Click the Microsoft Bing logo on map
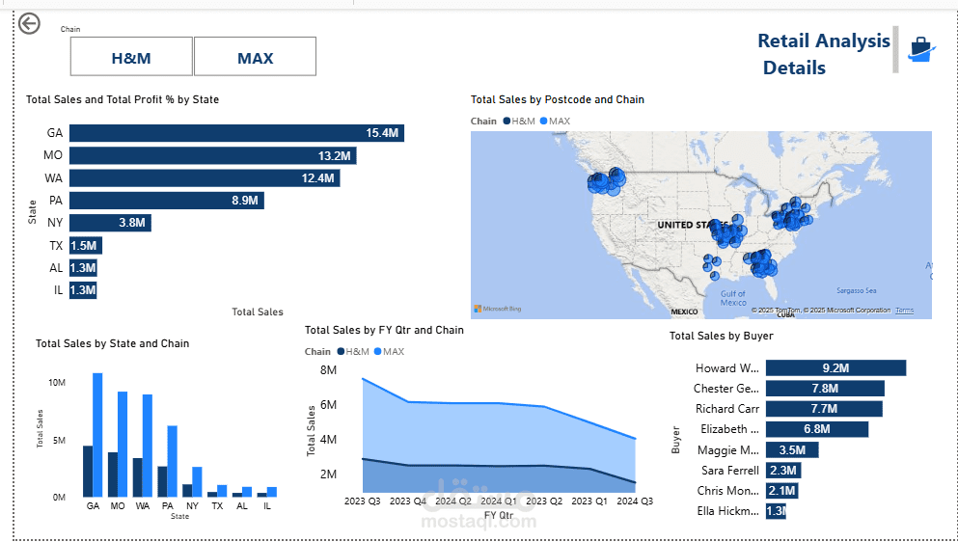The height and width of the screenshot is (542, 958). (x=497, y=310)
